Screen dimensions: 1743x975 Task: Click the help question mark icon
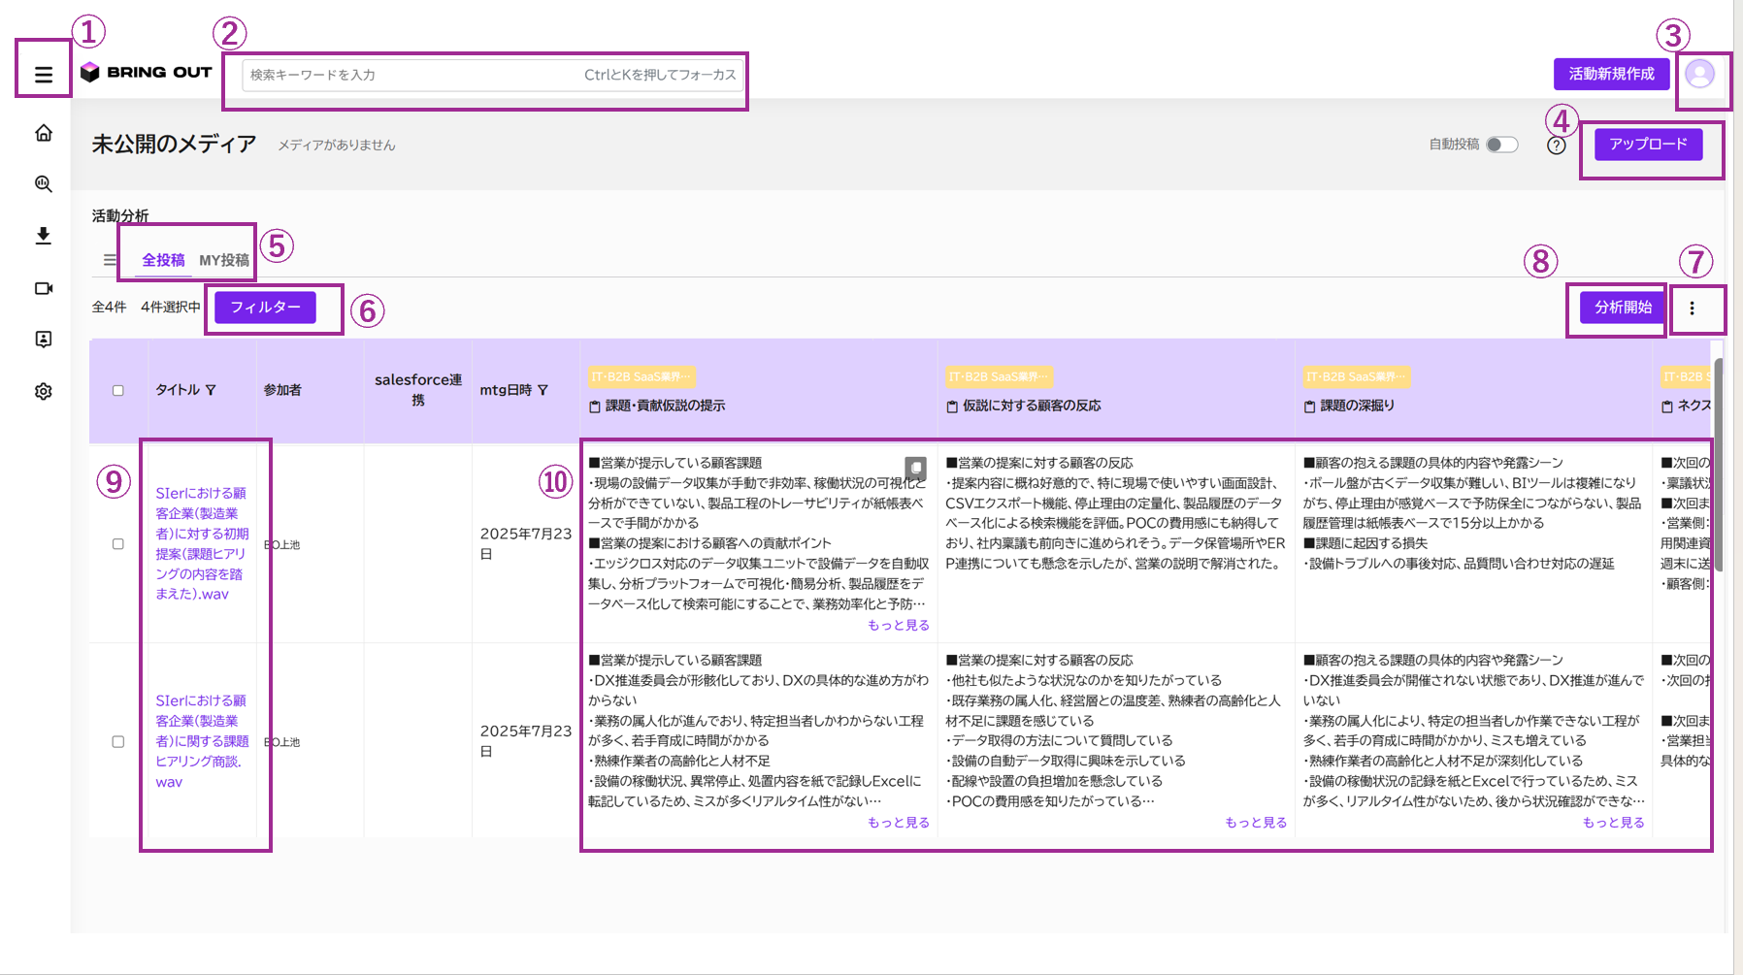(x=1557, y=146)
